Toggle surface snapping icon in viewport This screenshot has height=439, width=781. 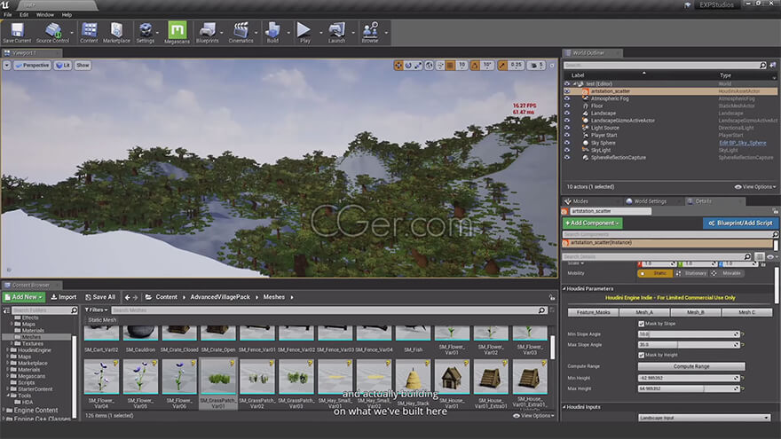point(440,66)
